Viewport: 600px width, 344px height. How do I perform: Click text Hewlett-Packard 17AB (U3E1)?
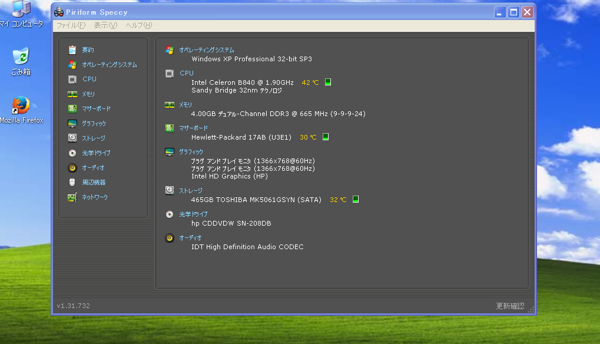pyautogui.click(x=241, y=137)
